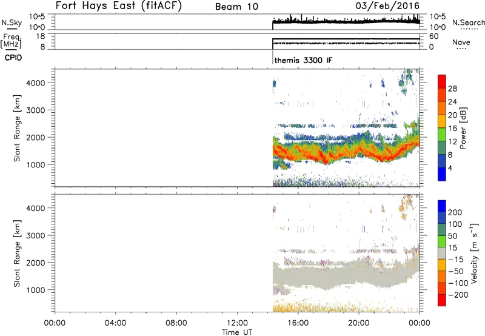Click the '1000' tick on the velocity panel
The width and height of the screenshot is (485, 336).
(x=36, y=290)
